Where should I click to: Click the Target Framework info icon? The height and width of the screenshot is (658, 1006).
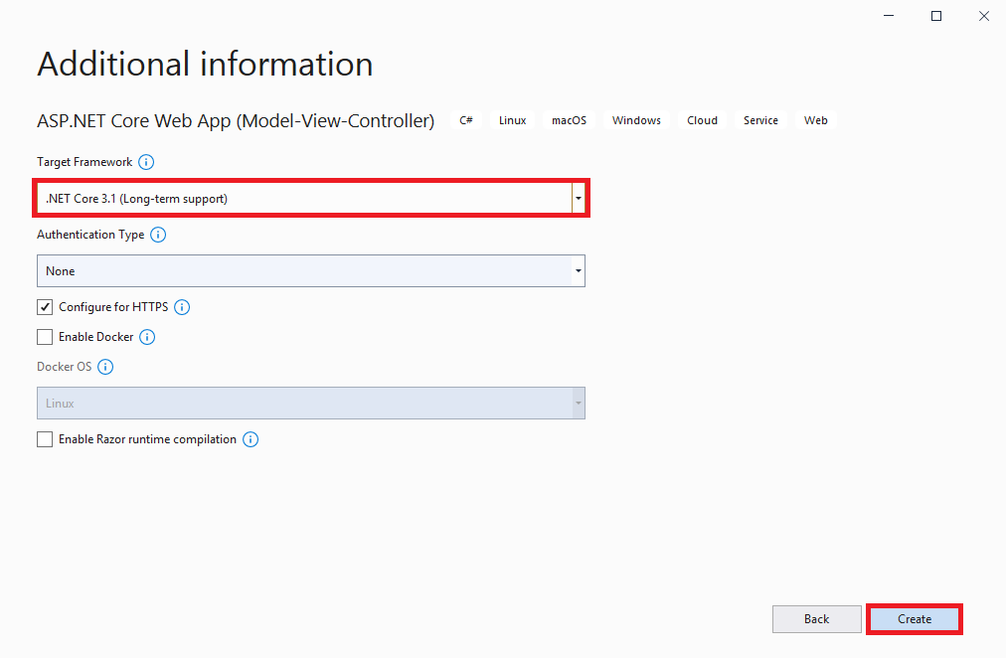pos(147,162)
